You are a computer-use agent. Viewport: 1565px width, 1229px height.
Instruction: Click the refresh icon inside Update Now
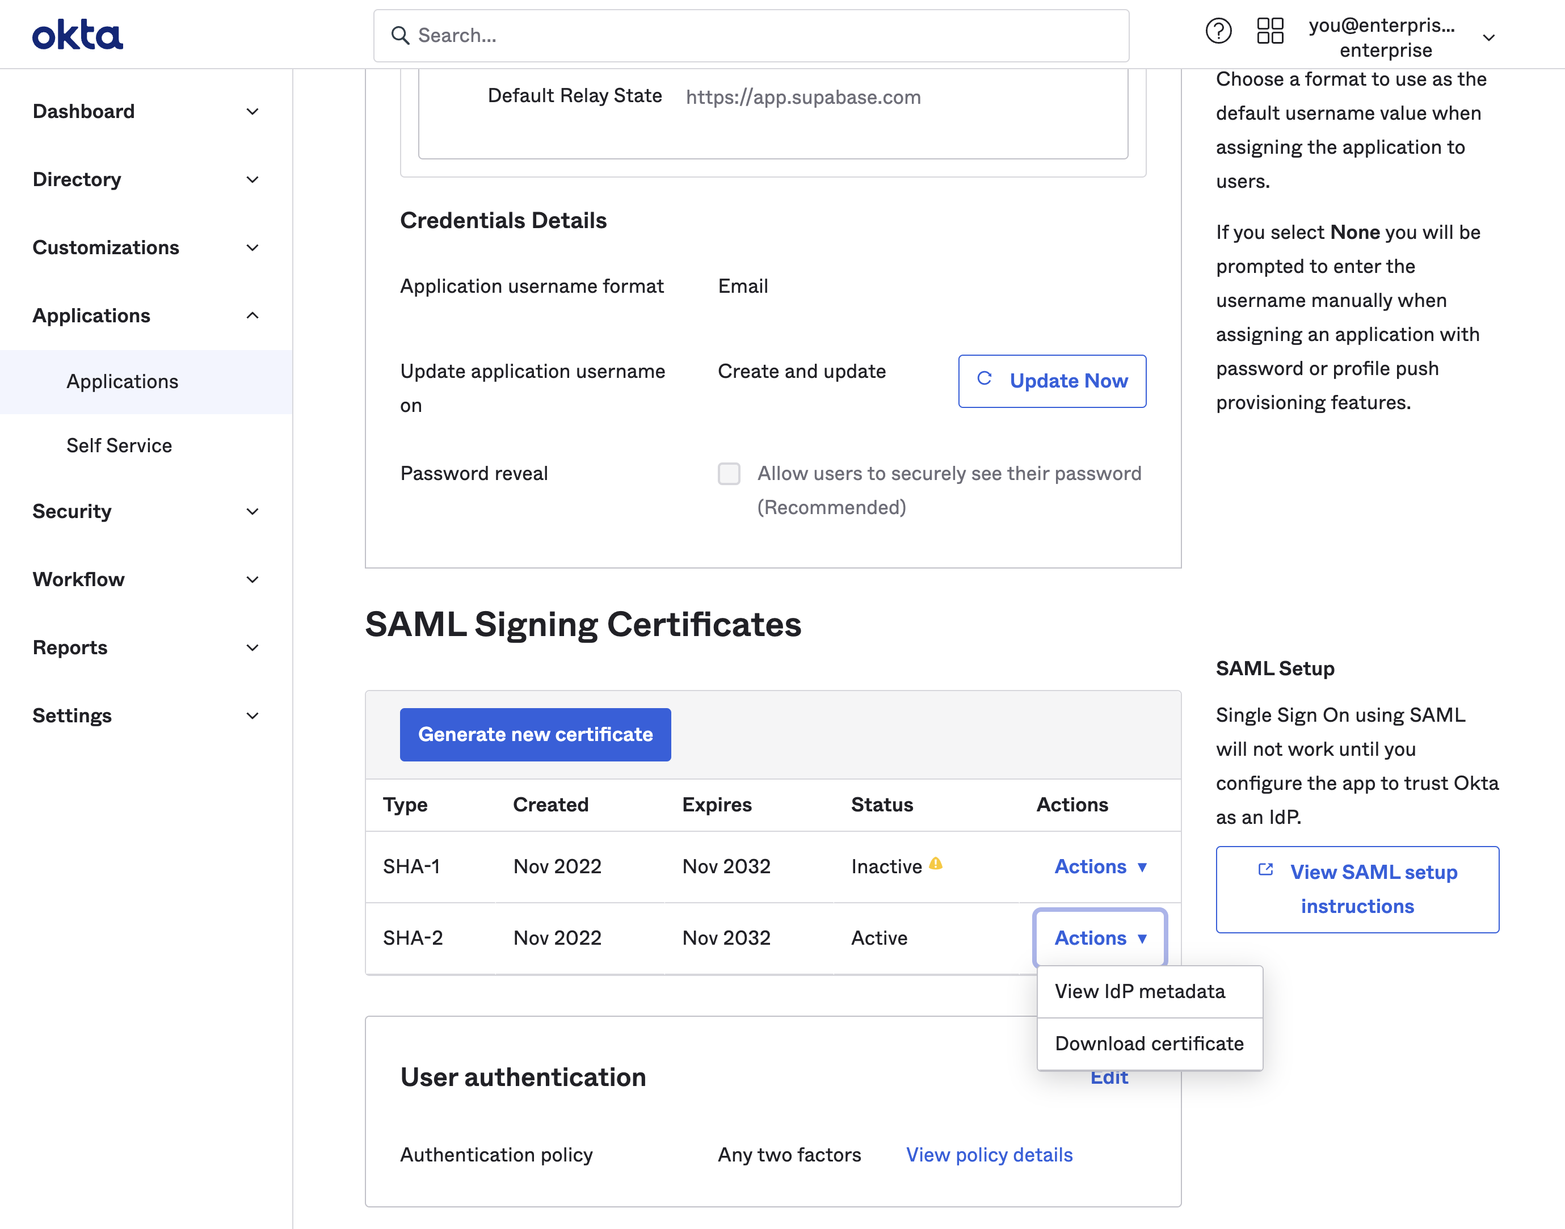click(985, 381)
